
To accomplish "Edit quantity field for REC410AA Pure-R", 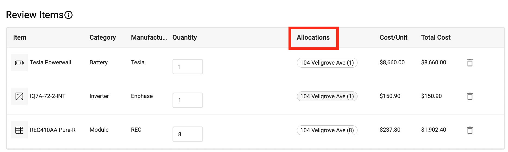I will click(x=188, y=134).
